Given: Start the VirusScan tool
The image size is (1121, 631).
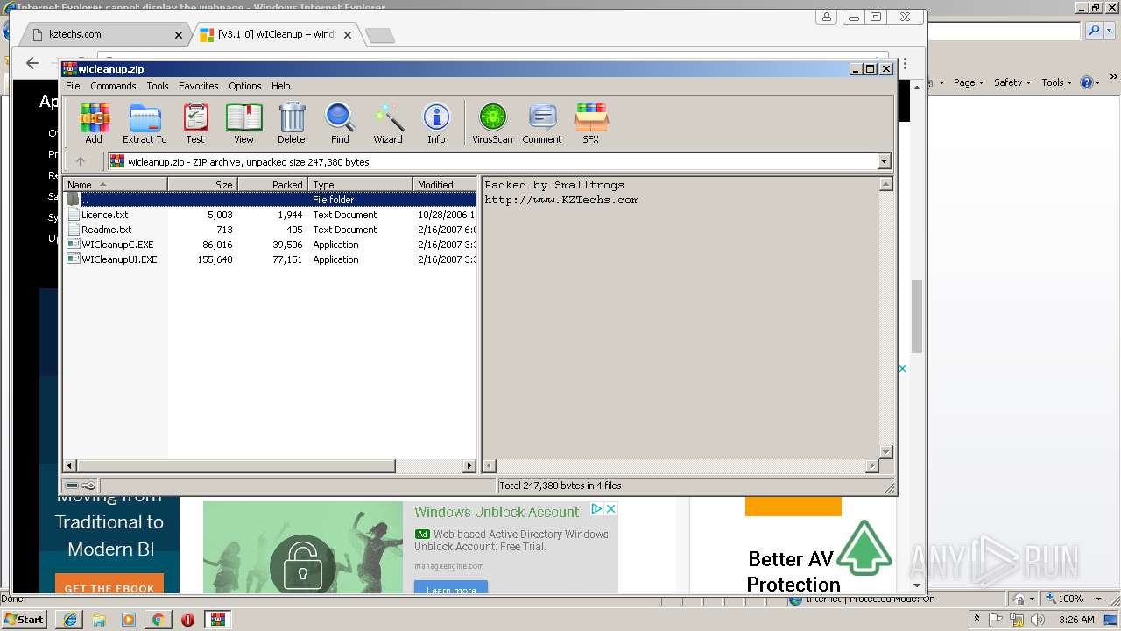Looking at the screenshot, I should click(x=492, y=124).
